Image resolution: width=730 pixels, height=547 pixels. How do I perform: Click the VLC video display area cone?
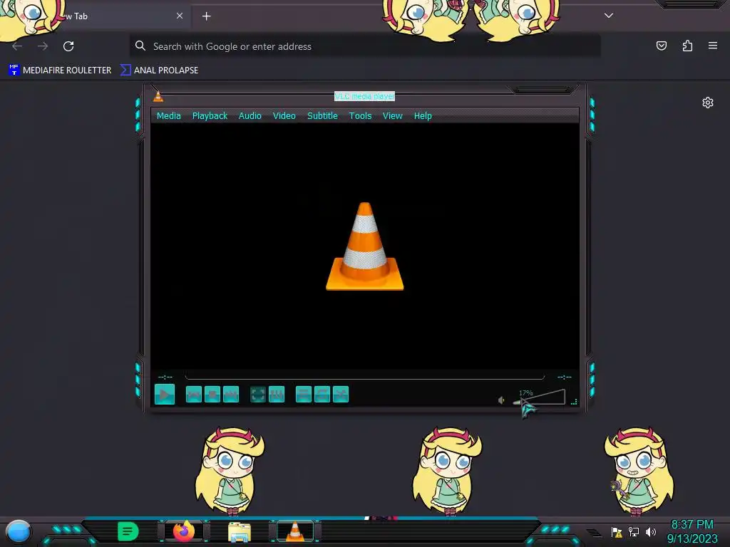364,246
